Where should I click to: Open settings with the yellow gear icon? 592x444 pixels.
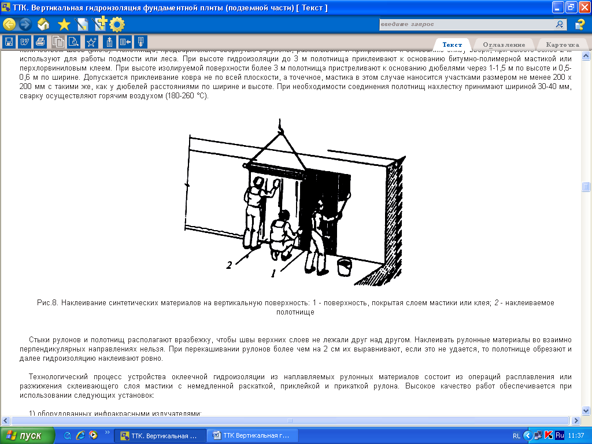[x=117, y=25]
